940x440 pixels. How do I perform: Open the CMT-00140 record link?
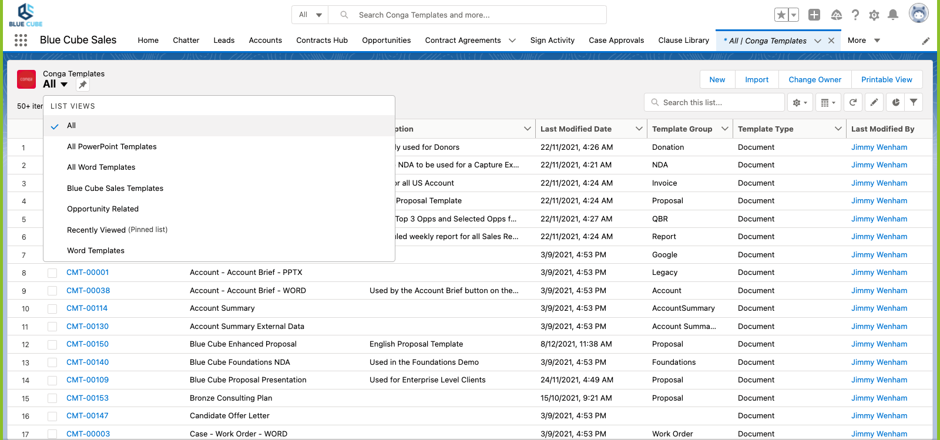click(x=88, y=362)
